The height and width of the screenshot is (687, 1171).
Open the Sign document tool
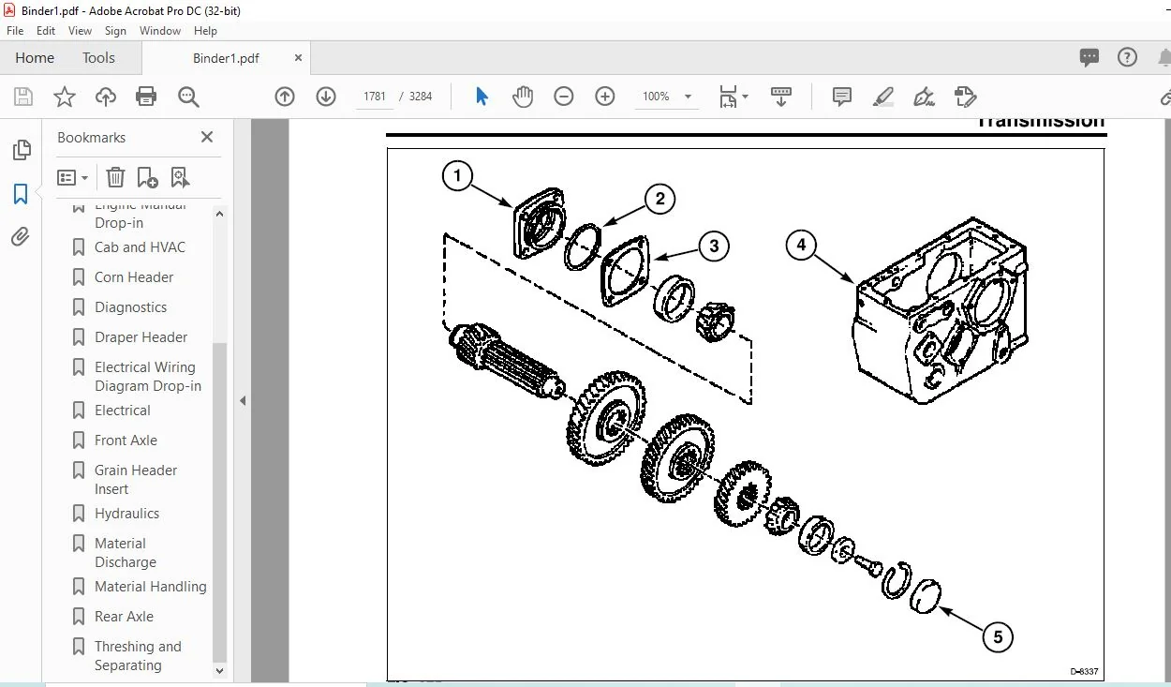click(924, 97)
